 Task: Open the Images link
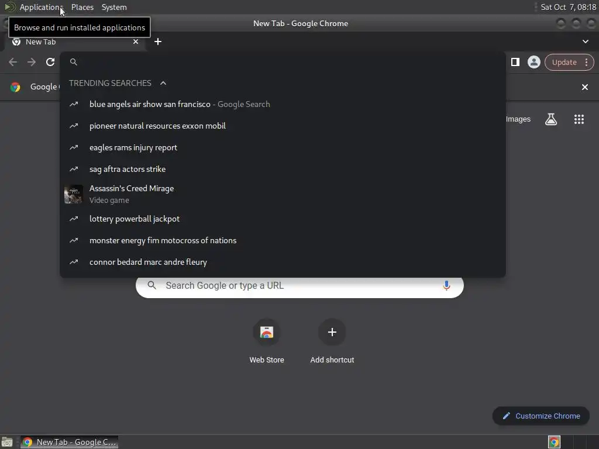[518, 119]
